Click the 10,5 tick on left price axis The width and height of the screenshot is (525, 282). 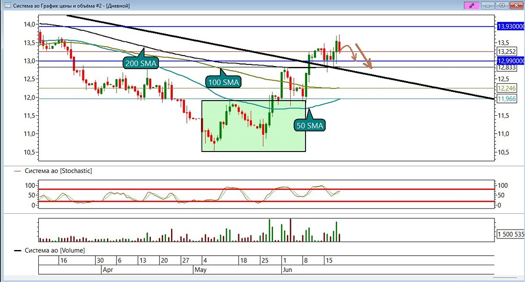pyautogui.click(x=29, y=152)
